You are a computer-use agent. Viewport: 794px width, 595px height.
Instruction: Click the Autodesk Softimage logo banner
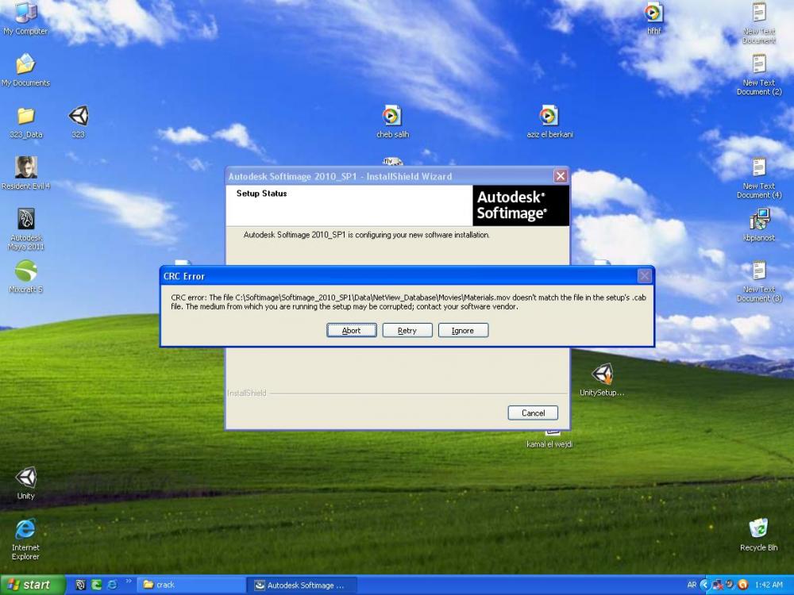[x=521, y=205]
